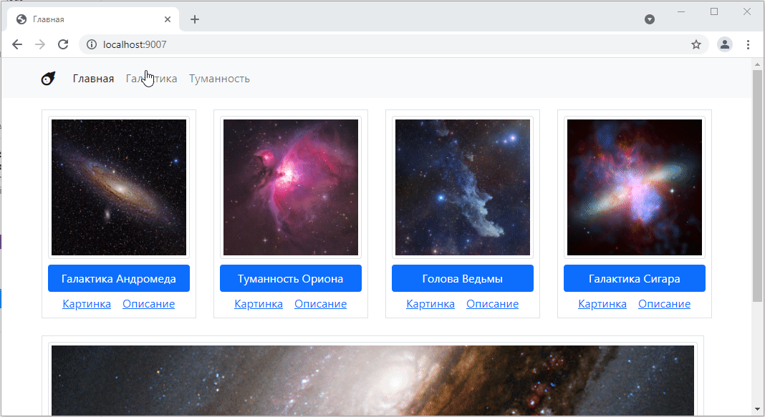The height and width of the screenshot is (417, 765).
Task: View site information icon in address bar
Action: pos(92,44)
